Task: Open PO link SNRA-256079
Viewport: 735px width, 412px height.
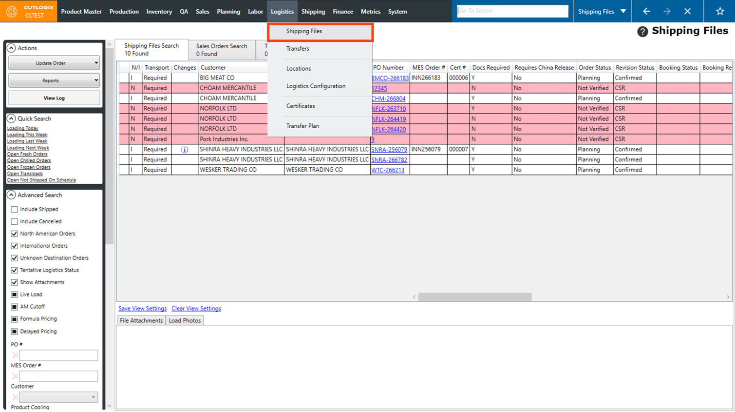Action: [389, 150]
